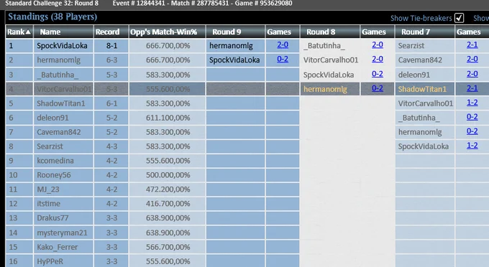Open Round 8 2-0 result versus _Batutinha_

click(x=378, y=44)
